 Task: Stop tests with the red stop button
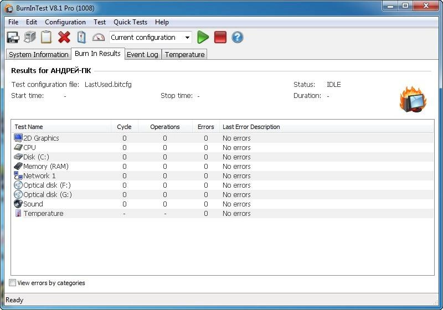click(x=220, y=37)
